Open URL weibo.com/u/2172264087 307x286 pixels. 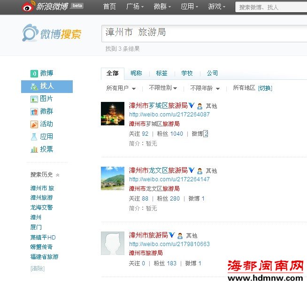(x=169, y=115)
